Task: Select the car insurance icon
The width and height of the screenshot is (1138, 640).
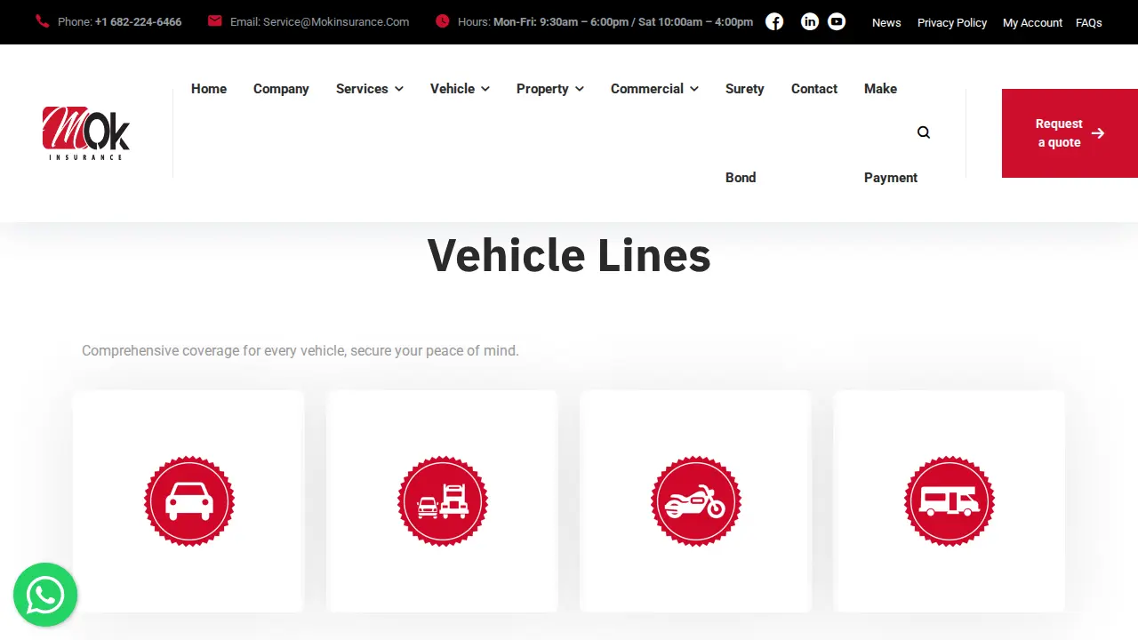Action: [189, 501]
